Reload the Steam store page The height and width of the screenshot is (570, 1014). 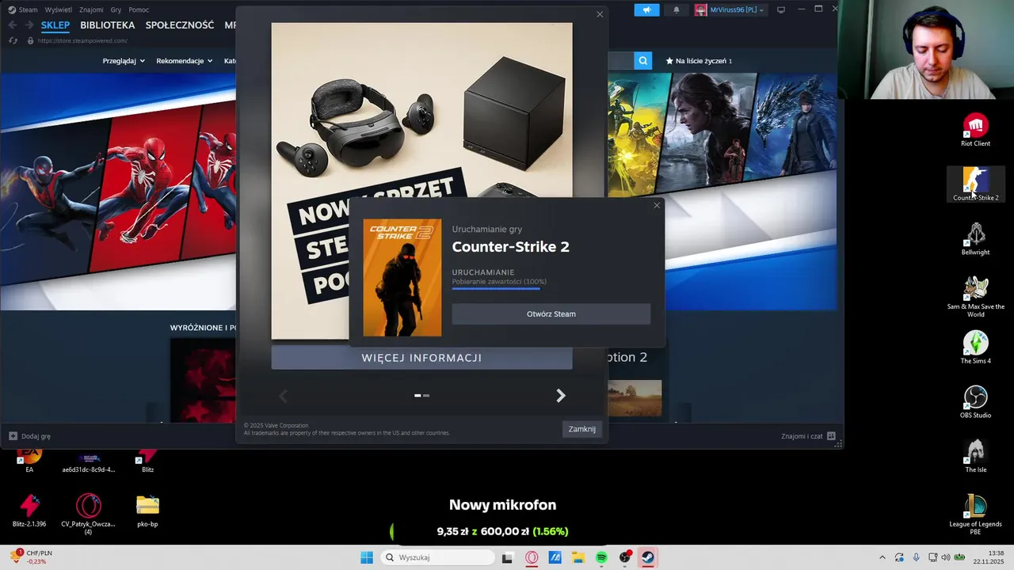point(12,40)
